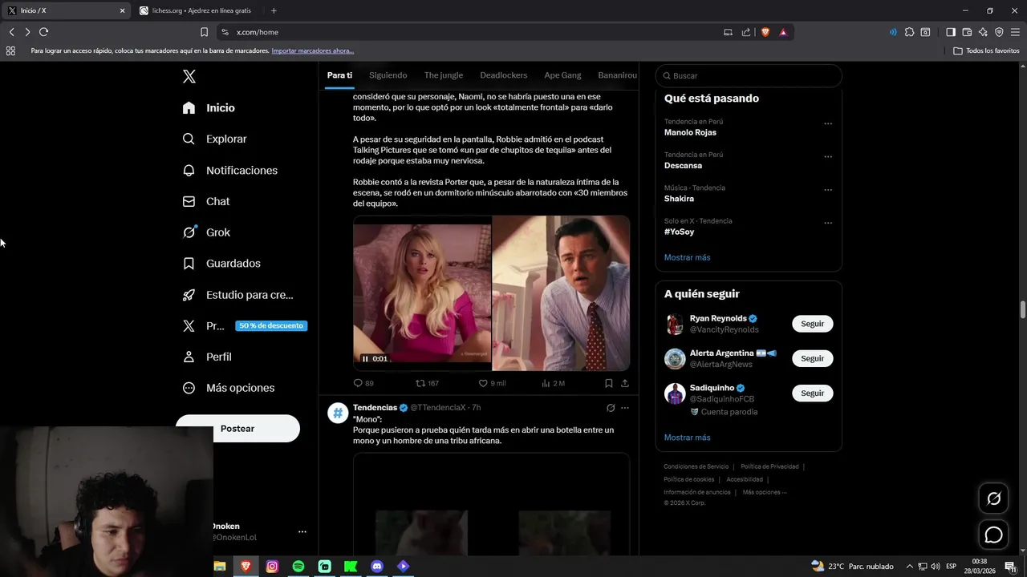The height and width of the screenshot is (577, 1027).
Task: Follow Ryan Reynolds
Action: pyautogui.click(x=812, y=324)
